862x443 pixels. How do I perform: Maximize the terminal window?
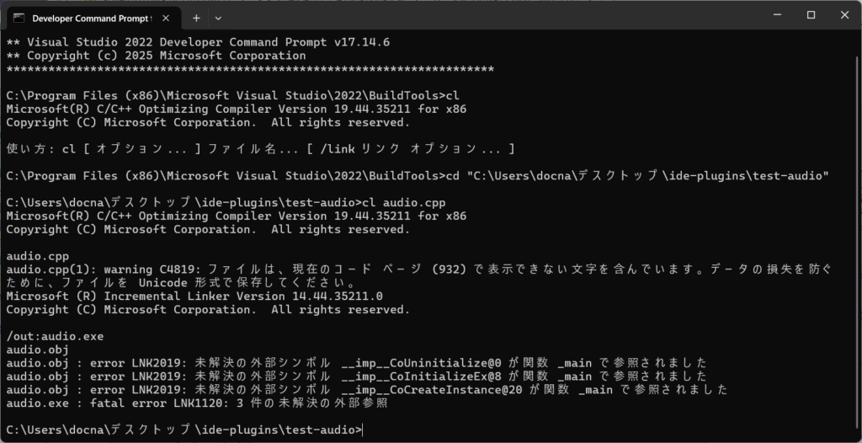[x=811, y=15]
